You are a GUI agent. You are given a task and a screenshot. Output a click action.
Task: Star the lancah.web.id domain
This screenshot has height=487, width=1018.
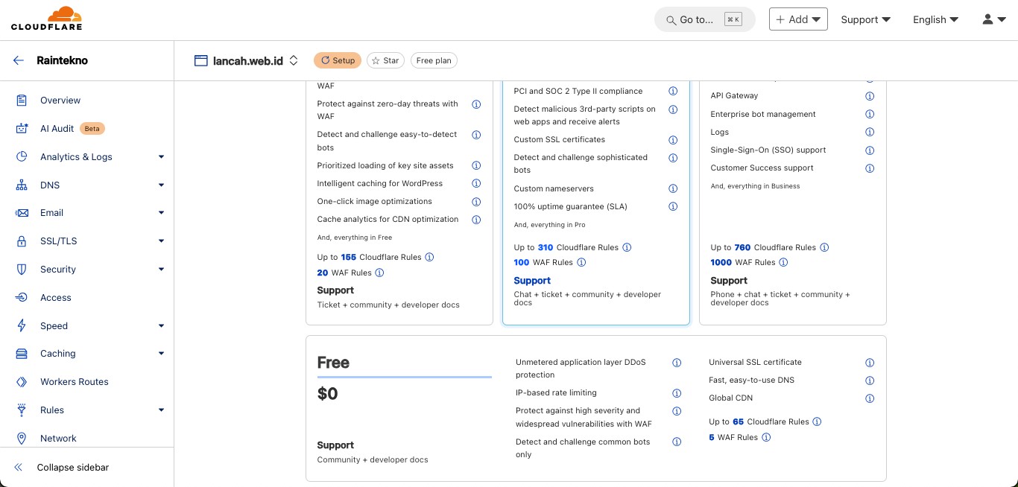pos(385,60)
